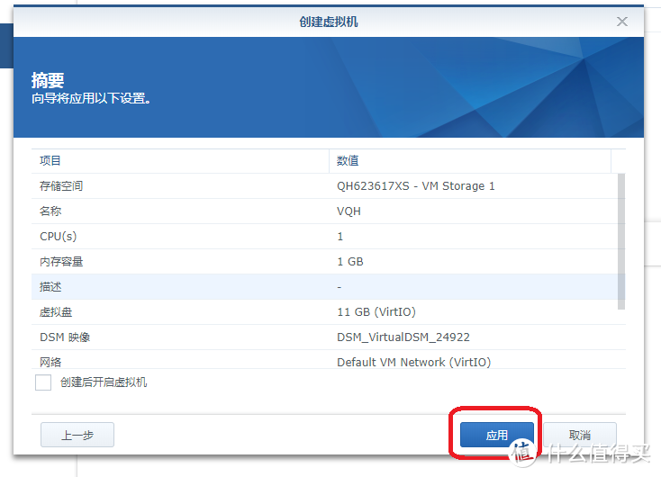Select the DSM_VirtualDSM_24922 value

pyautogui.click(x=403, y=337)
